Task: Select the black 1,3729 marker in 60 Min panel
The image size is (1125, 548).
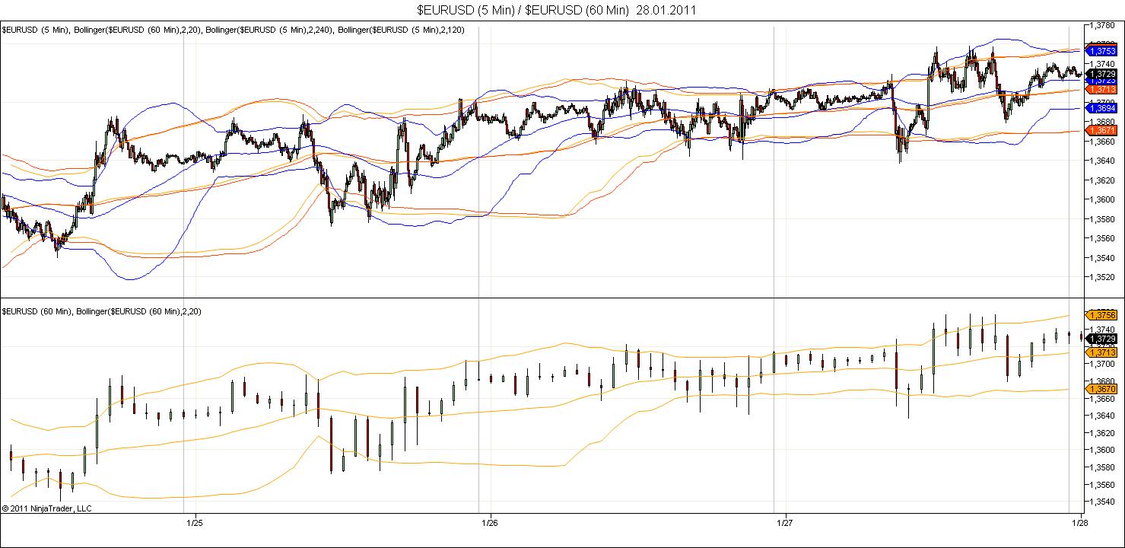Action: point(1102,339)
